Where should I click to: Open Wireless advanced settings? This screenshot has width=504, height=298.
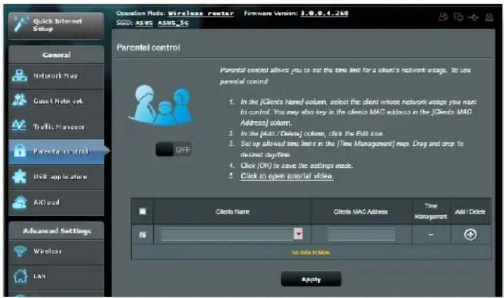[56, 251]
